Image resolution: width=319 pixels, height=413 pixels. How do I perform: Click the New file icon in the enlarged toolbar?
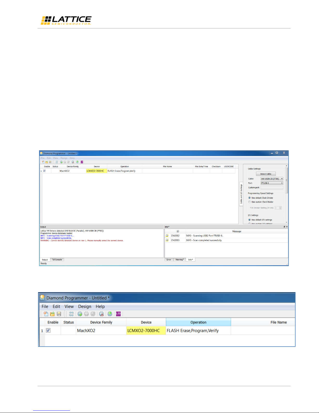(x=46, y=314)
